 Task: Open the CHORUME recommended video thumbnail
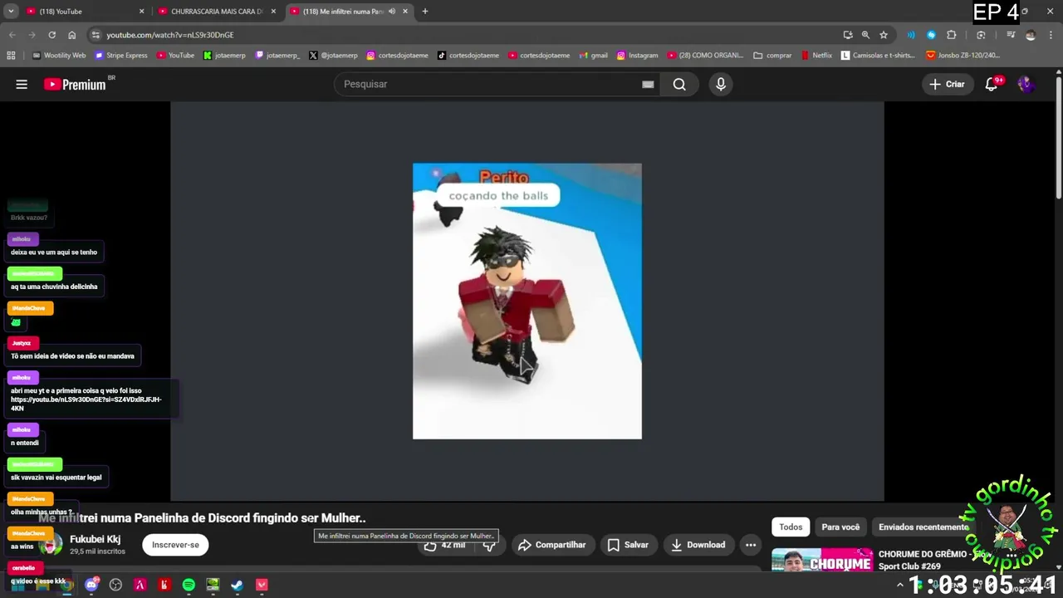[822, 561]
